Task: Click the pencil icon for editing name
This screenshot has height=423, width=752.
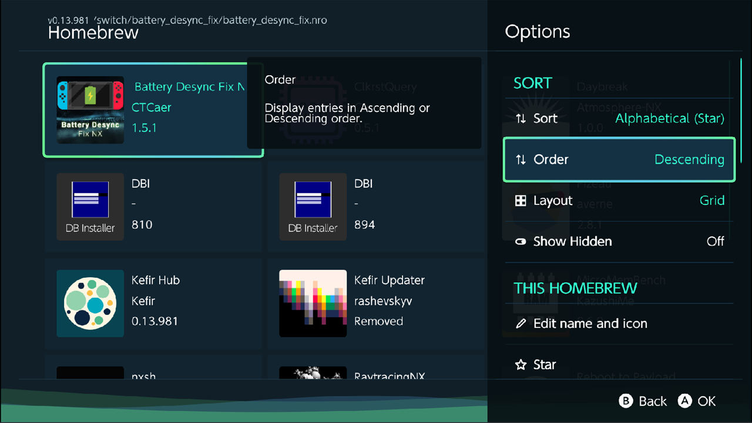Action: [521, 324]
